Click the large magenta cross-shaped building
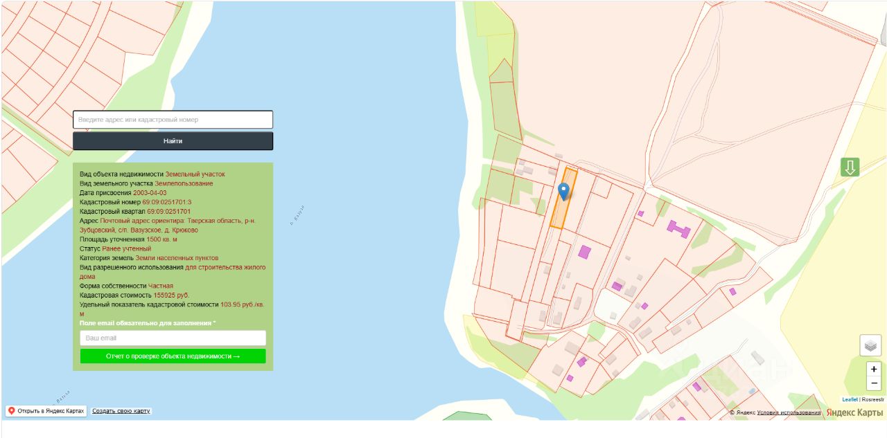Image resolution: width=887 pixels, height=438 pixels. coord(678,228)
